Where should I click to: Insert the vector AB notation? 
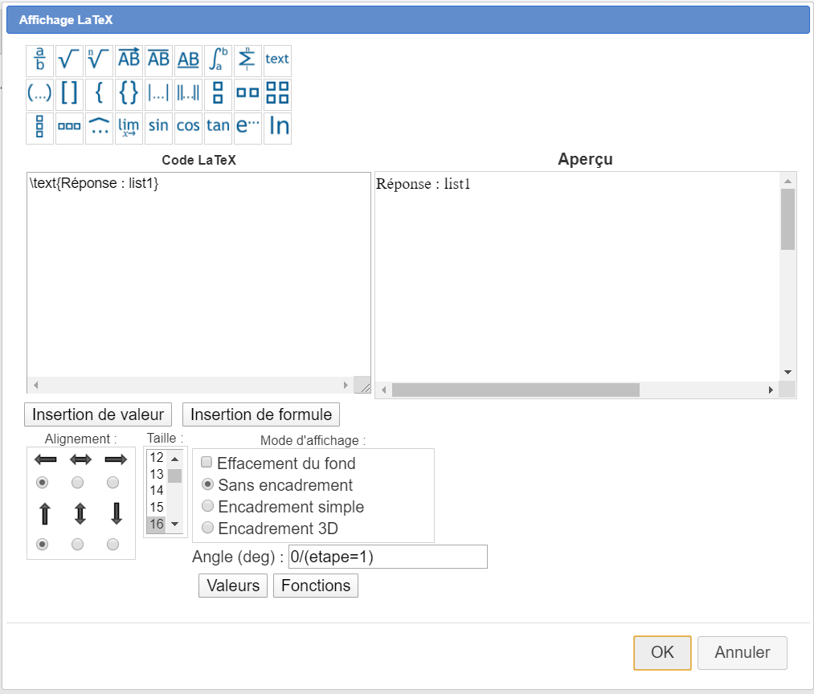(x=129, y=59)
